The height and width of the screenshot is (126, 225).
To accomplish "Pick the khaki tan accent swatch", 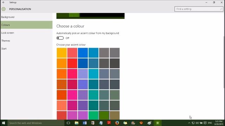I will [115, 115].
